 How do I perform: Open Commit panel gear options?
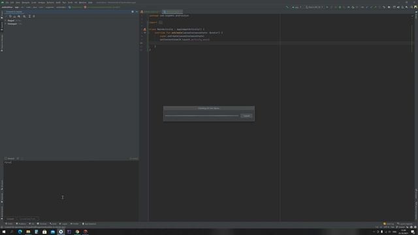click(x=133, y=12)
